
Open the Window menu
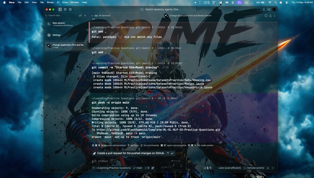click(x=75, y=2)
